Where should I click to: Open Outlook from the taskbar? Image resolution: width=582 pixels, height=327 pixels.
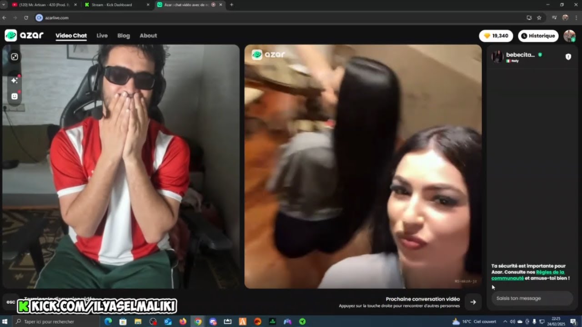[x=168, y=322]
